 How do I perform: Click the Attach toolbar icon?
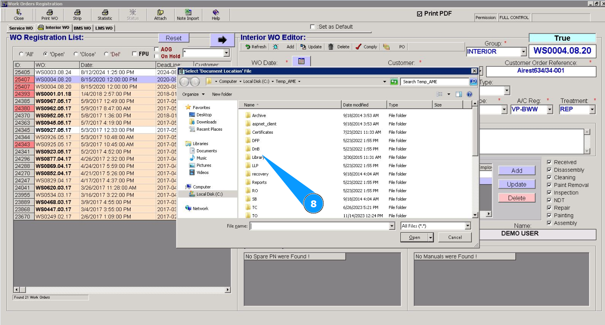160,15
